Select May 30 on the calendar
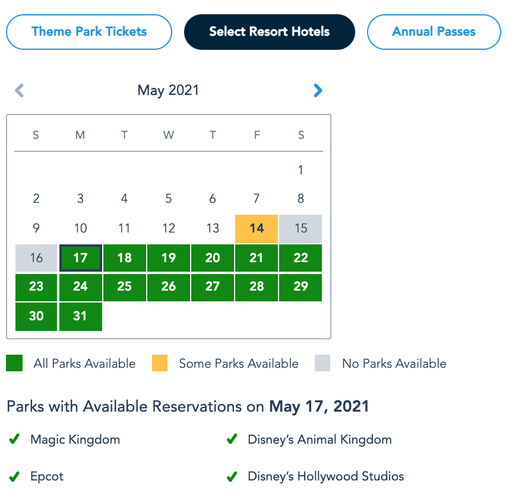The height and width of the screenshot is (503, 525). coord(36,316)
